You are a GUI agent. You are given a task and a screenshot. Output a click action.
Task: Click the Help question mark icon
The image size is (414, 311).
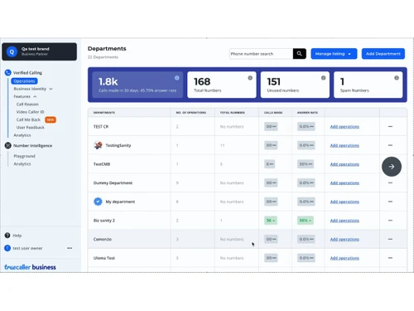coord(7,236)
